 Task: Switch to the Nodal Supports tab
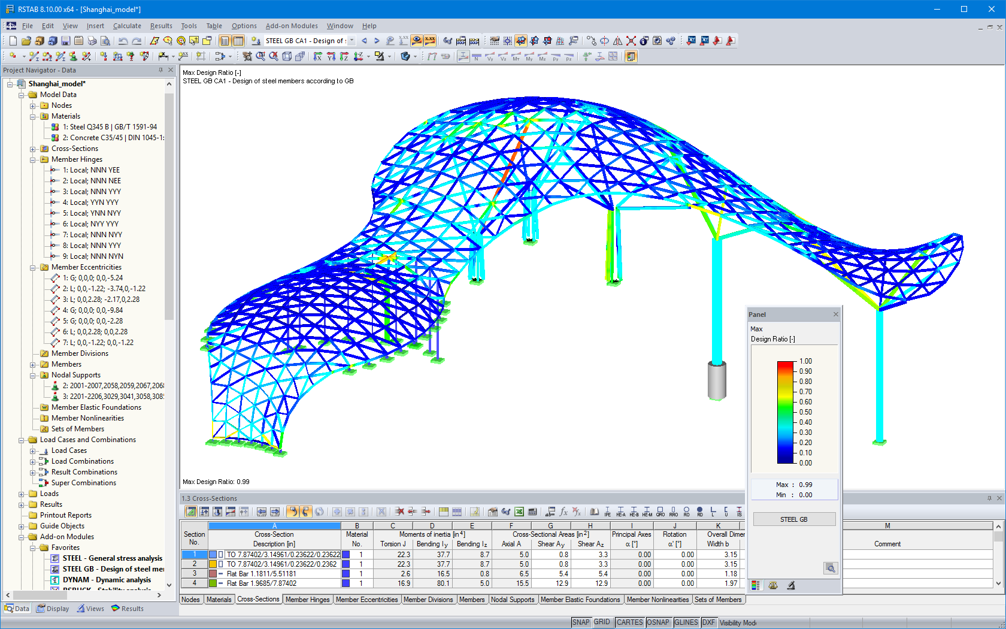coord(513,599)
